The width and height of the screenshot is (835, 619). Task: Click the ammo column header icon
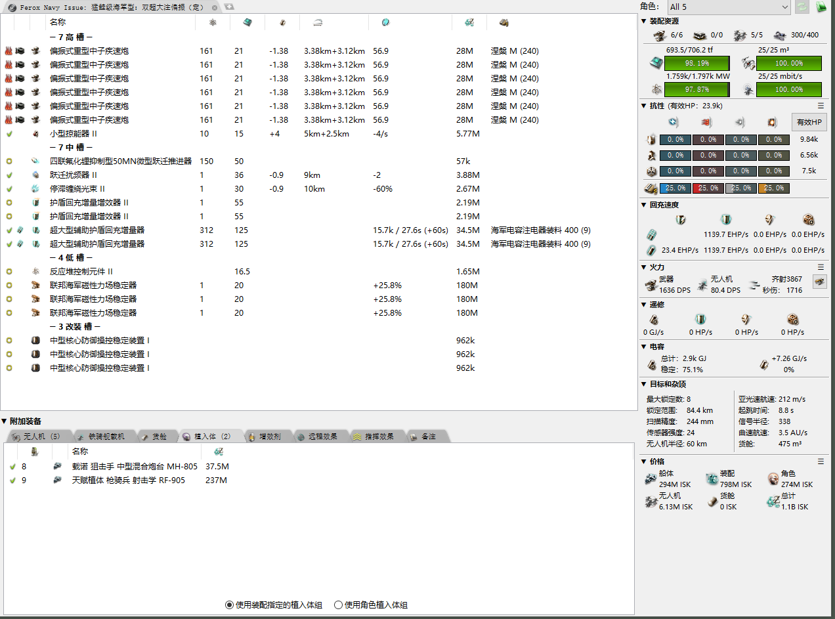(503, 22)
